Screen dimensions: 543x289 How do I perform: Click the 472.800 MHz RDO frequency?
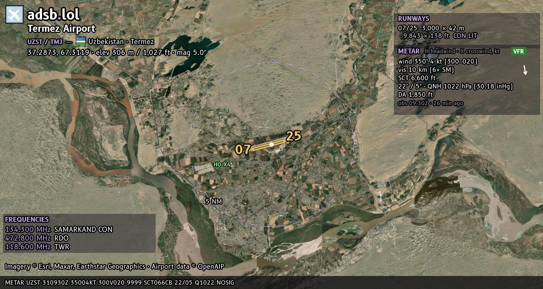tap(37, 238)
